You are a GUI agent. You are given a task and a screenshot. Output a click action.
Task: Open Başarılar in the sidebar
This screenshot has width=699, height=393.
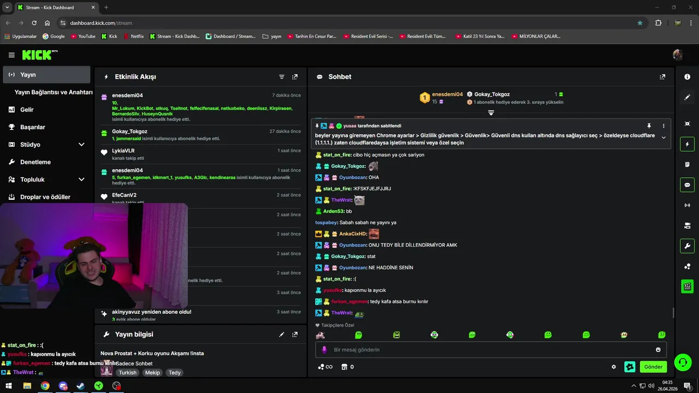pos(46,127)
